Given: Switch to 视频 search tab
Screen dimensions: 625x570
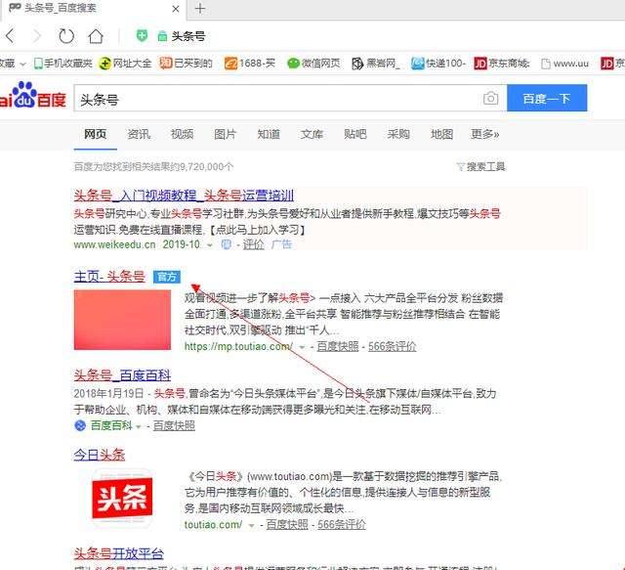Looking at the screenshot, I should [x=183, y=134].
